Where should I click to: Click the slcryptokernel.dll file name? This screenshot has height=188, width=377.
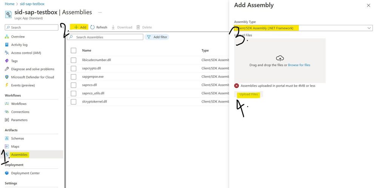tap(94, 102)
